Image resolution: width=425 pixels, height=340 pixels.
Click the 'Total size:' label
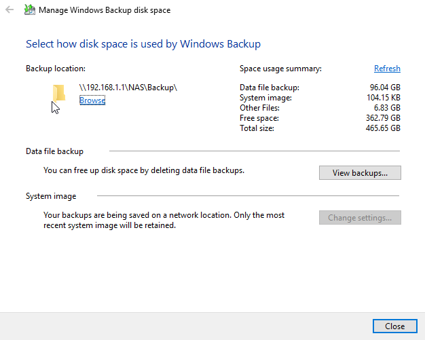257,128
